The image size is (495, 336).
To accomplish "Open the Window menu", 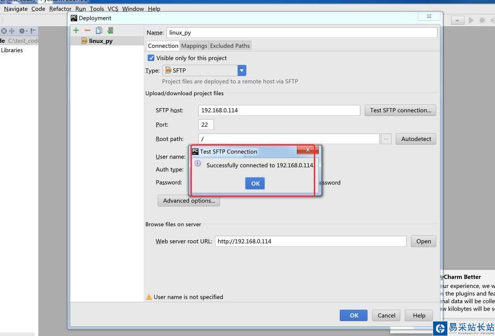I will point(133,9).
